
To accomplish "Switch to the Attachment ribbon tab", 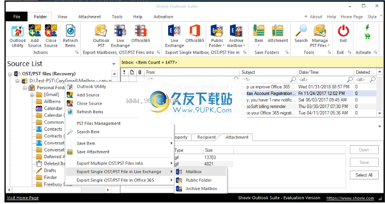I will coord(89,17).
